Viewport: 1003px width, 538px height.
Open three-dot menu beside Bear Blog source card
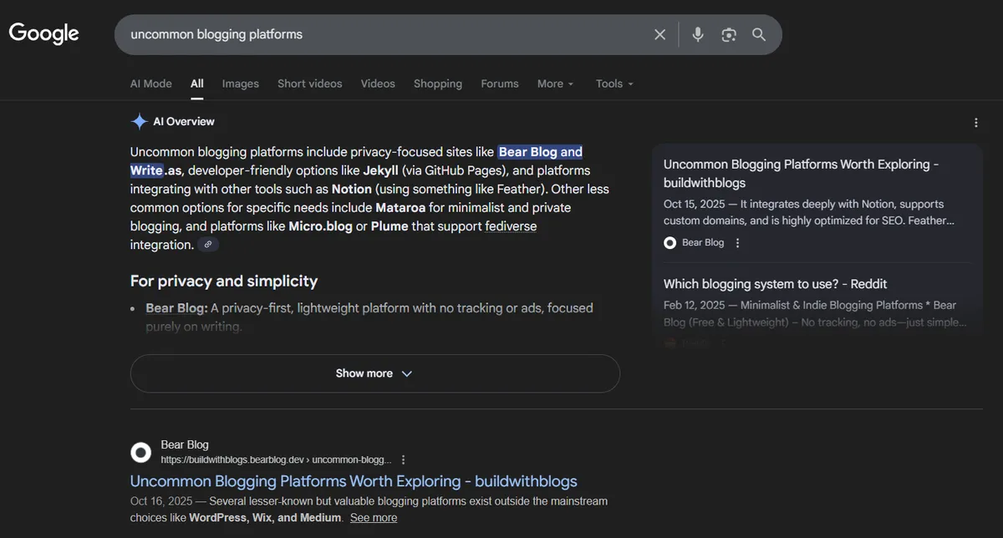click(x=737, y=243)
